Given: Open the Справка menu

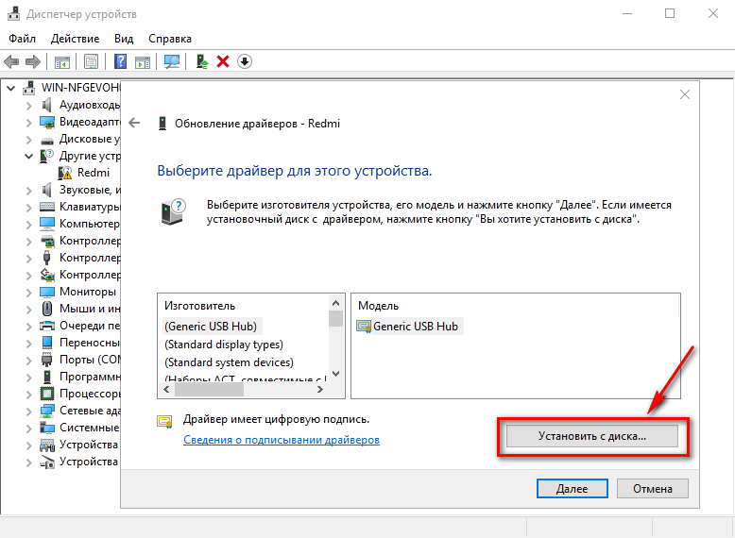Looking at the screenshot, I should 170,39.
